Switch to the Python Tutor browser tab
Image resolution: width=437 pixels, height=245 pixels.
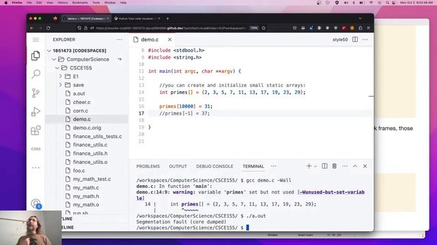(137, 18)
